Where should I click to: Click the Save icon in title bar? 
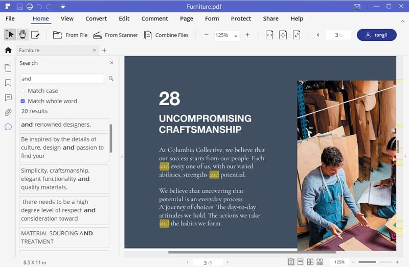pos(20,7)
